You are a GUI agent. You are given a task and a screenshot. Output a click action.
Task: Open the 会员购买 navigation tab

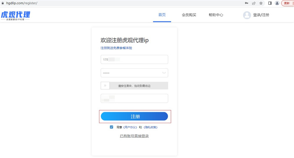coord(189,15)
